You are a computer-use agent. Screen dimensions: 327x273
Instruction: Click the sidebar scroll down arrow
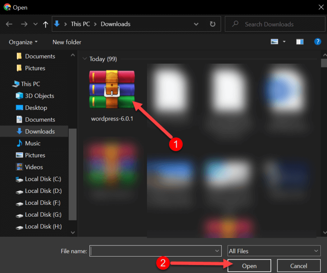(73, 232)
